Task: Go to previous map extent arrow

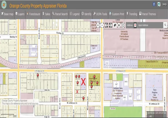Action: [x=106, y=25]
